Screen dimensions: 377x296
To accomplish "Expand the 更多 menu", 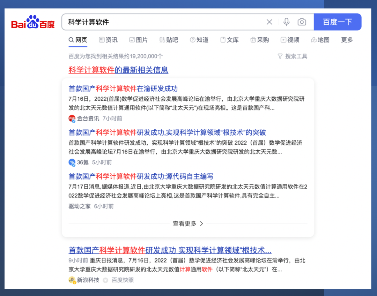I will (x=346, y=40).
